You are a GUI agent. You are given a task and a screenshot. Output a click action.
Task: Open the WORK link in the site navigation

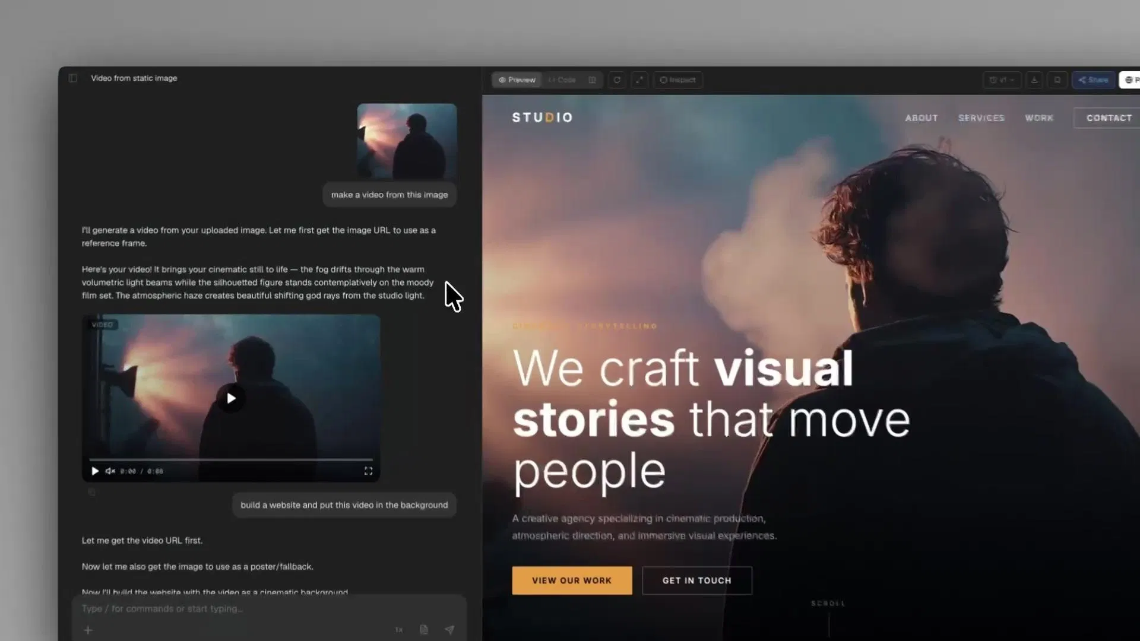1039,118
